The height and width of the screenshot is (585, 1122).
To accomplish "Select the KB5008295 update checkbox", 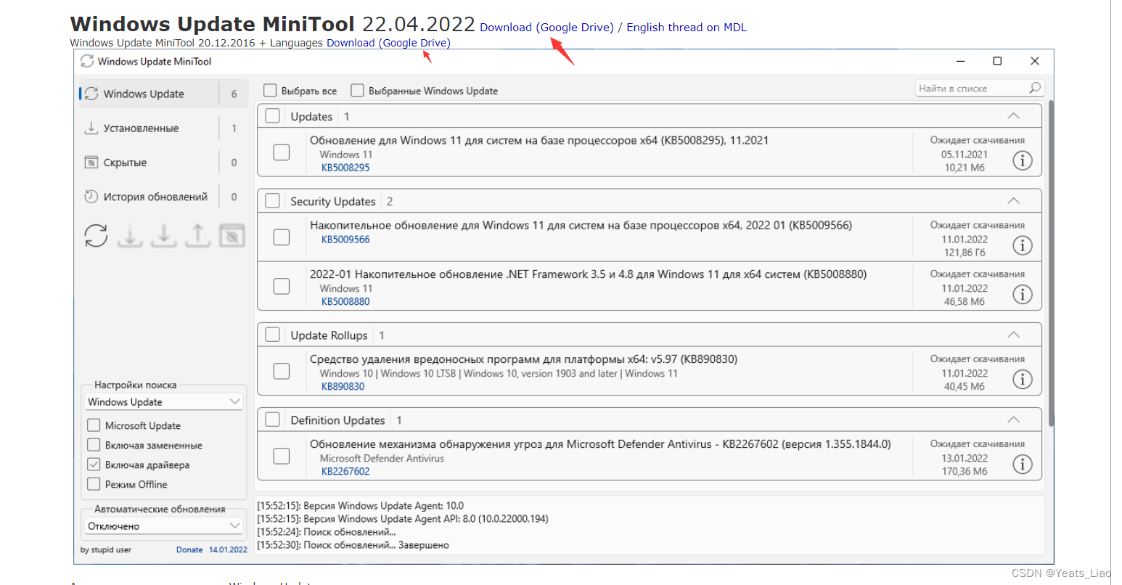I will point(282,152).
